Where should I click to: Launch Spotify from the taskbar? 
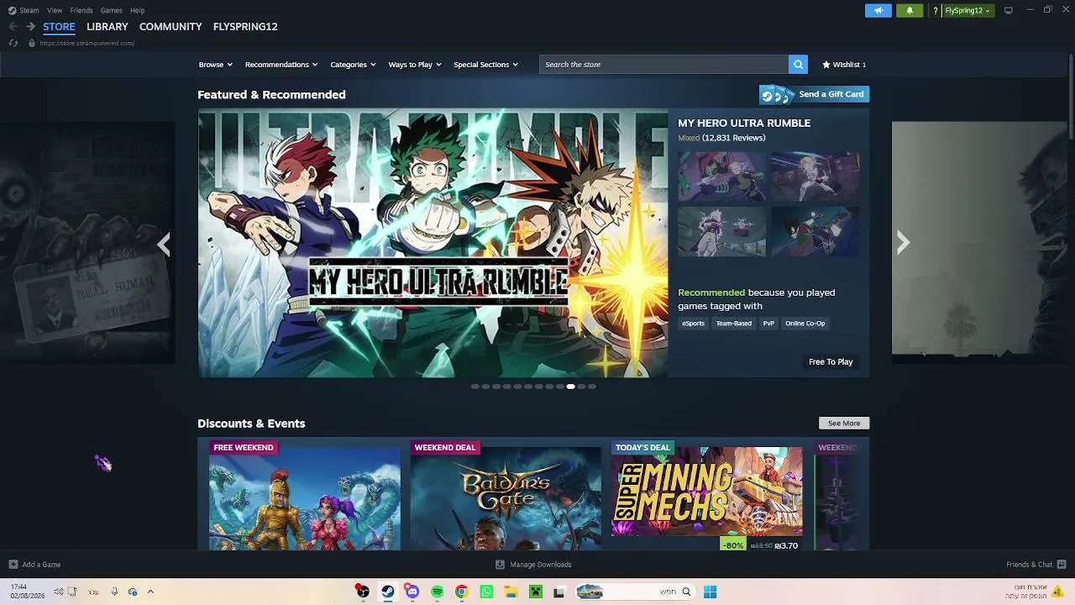[x=437, y=592]
